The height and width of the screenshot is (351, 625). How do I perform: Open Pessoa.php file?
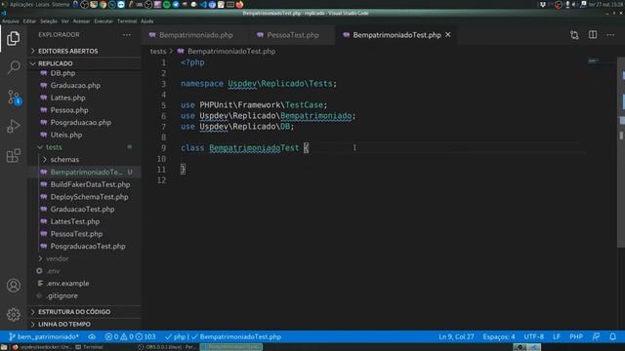(x=84, y=110)
